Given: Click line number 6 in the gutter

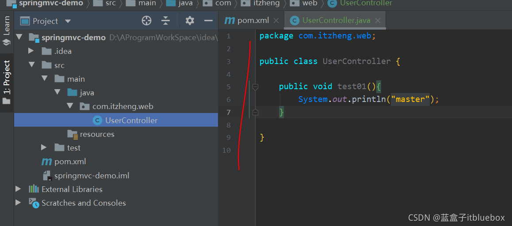Looking at the screenshot, I should pos(228,99).
